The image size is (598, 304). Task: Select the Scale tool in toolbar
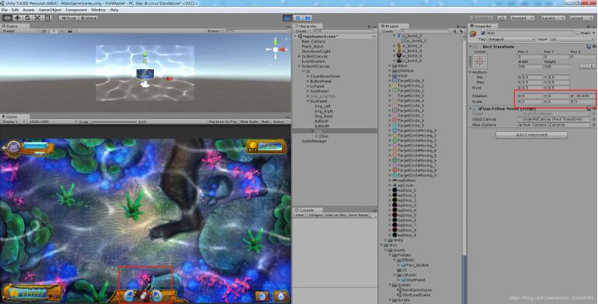point(37,18)
